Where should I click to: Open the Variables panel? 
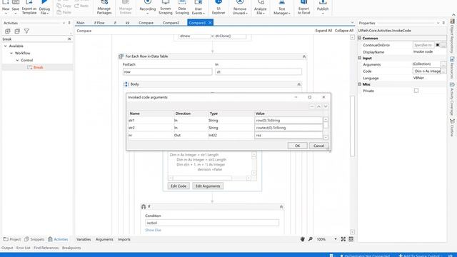[x=84, y=239]
